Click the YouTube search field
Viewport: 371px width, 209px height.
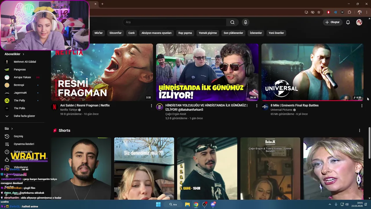[x=174, y=22]
